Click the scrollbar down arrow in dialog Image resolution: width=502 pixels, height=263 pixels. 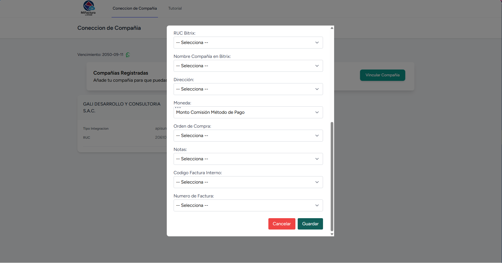point(332,234)
